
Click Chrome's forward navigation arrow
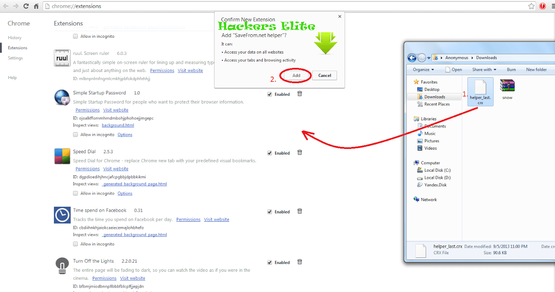(16, 6)
